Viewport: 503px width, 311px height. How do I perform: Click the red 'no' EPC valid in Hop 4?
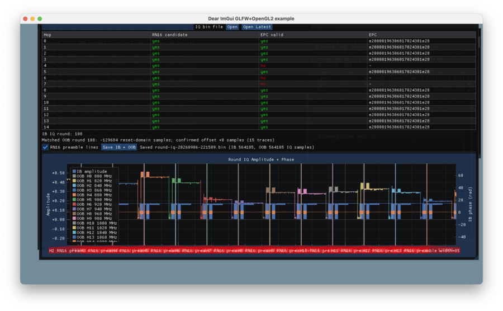[263, 66]
